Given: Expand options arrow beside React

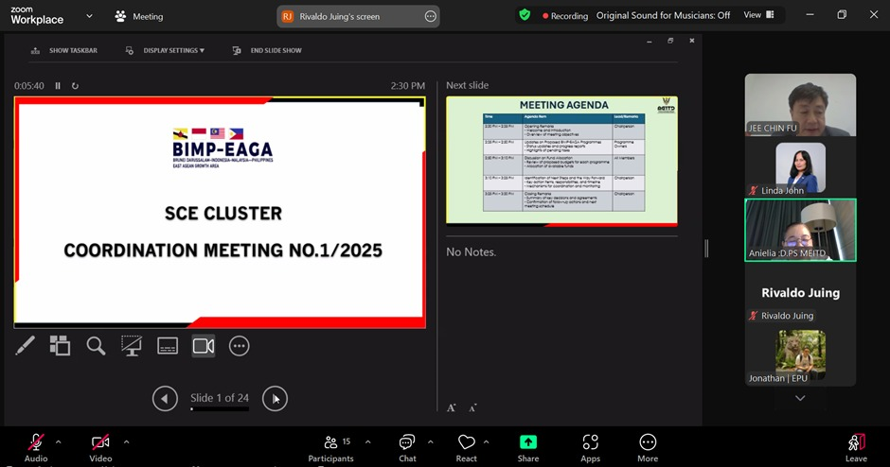Looking at the screenshot, I should 486,442.
